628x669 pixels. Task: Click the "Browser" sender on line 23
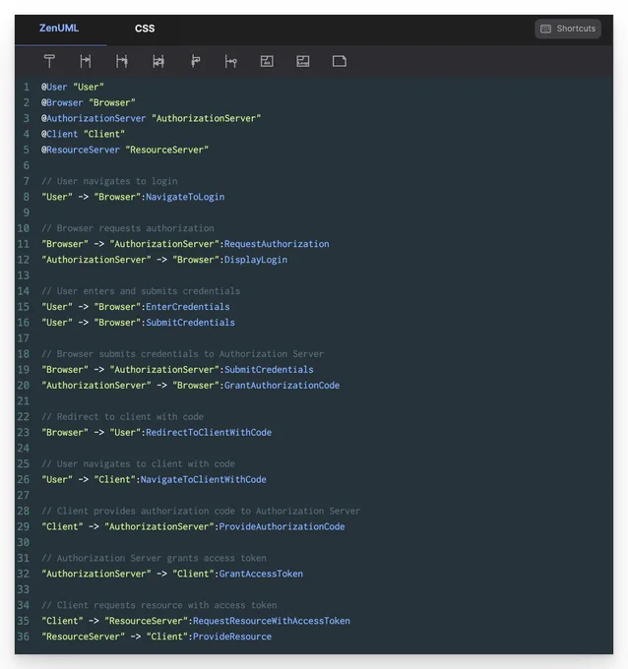tap(65, 433)
